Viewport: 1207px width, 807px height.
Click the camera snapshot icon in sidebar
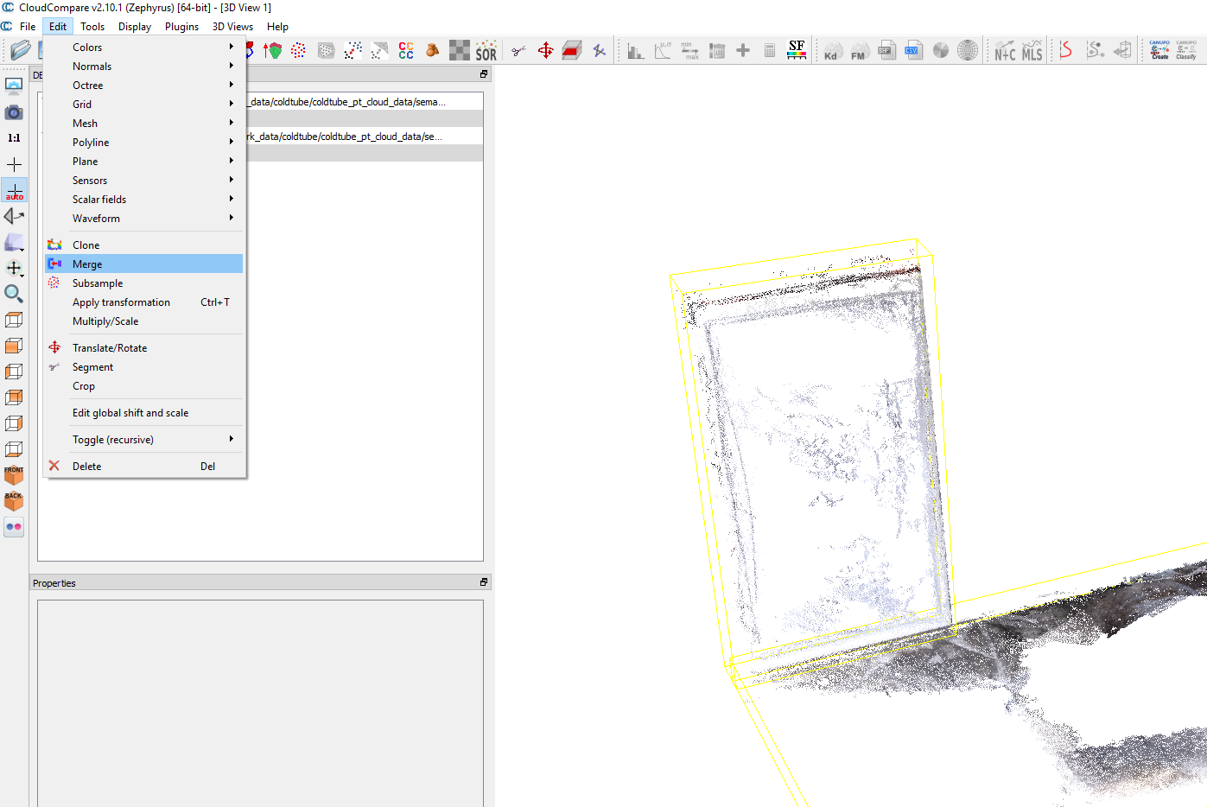[x=14, y=112]
